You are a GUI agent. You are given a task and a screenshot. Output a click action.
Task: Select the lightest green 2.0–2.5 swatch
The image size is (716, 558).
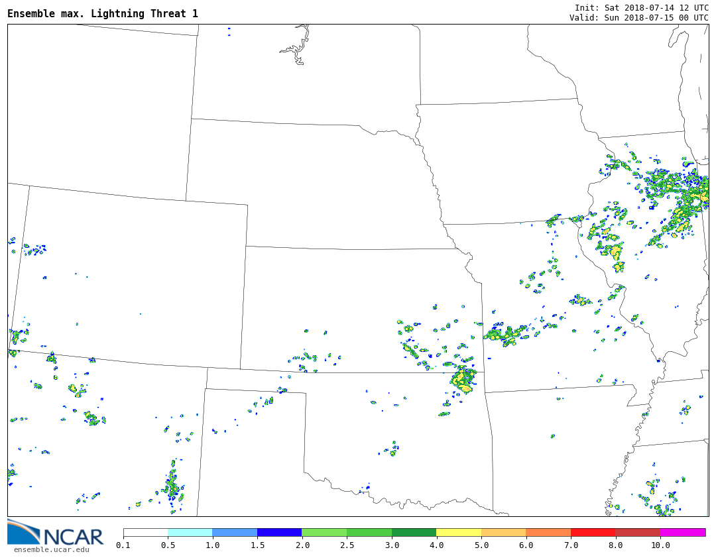click(324, 532)
